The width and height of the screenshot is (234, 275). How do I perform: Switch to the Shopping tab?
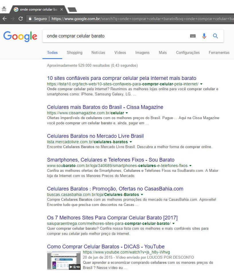[75, 53]
